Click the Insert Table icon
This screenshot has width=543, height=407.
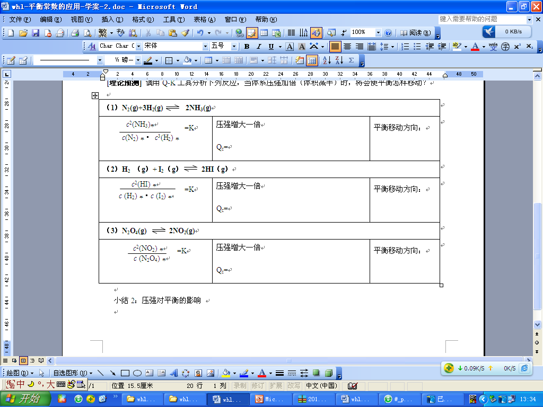264,33
